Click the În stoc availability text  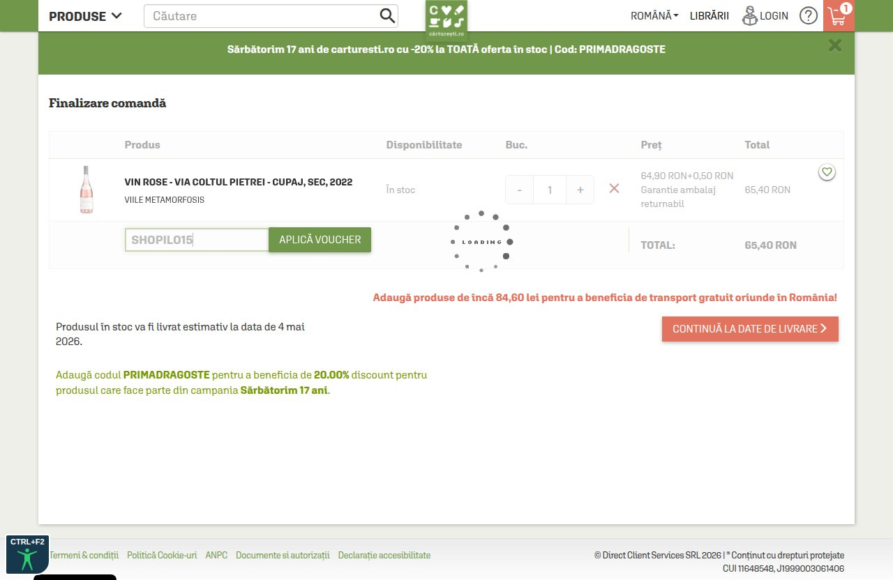coord(400,190)
